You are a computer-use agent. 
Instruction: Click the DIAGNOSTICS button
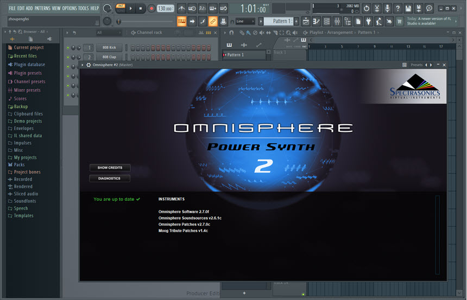click(110, 178)
